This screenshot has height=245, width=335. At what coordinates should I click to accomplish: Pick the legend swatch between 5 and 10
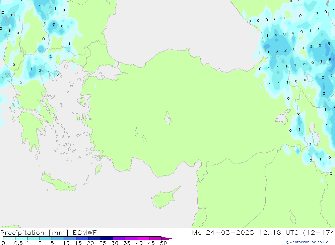58,238
